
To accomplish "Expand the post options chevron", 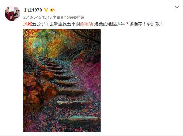I will tap(177, 7).
